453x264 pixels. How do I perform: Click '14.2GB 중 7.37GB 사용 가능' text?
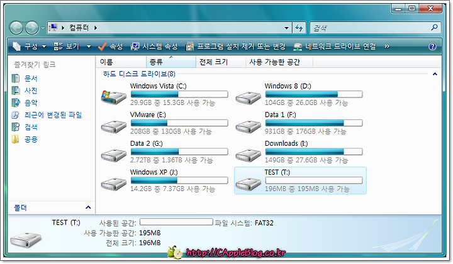(172, 189)
